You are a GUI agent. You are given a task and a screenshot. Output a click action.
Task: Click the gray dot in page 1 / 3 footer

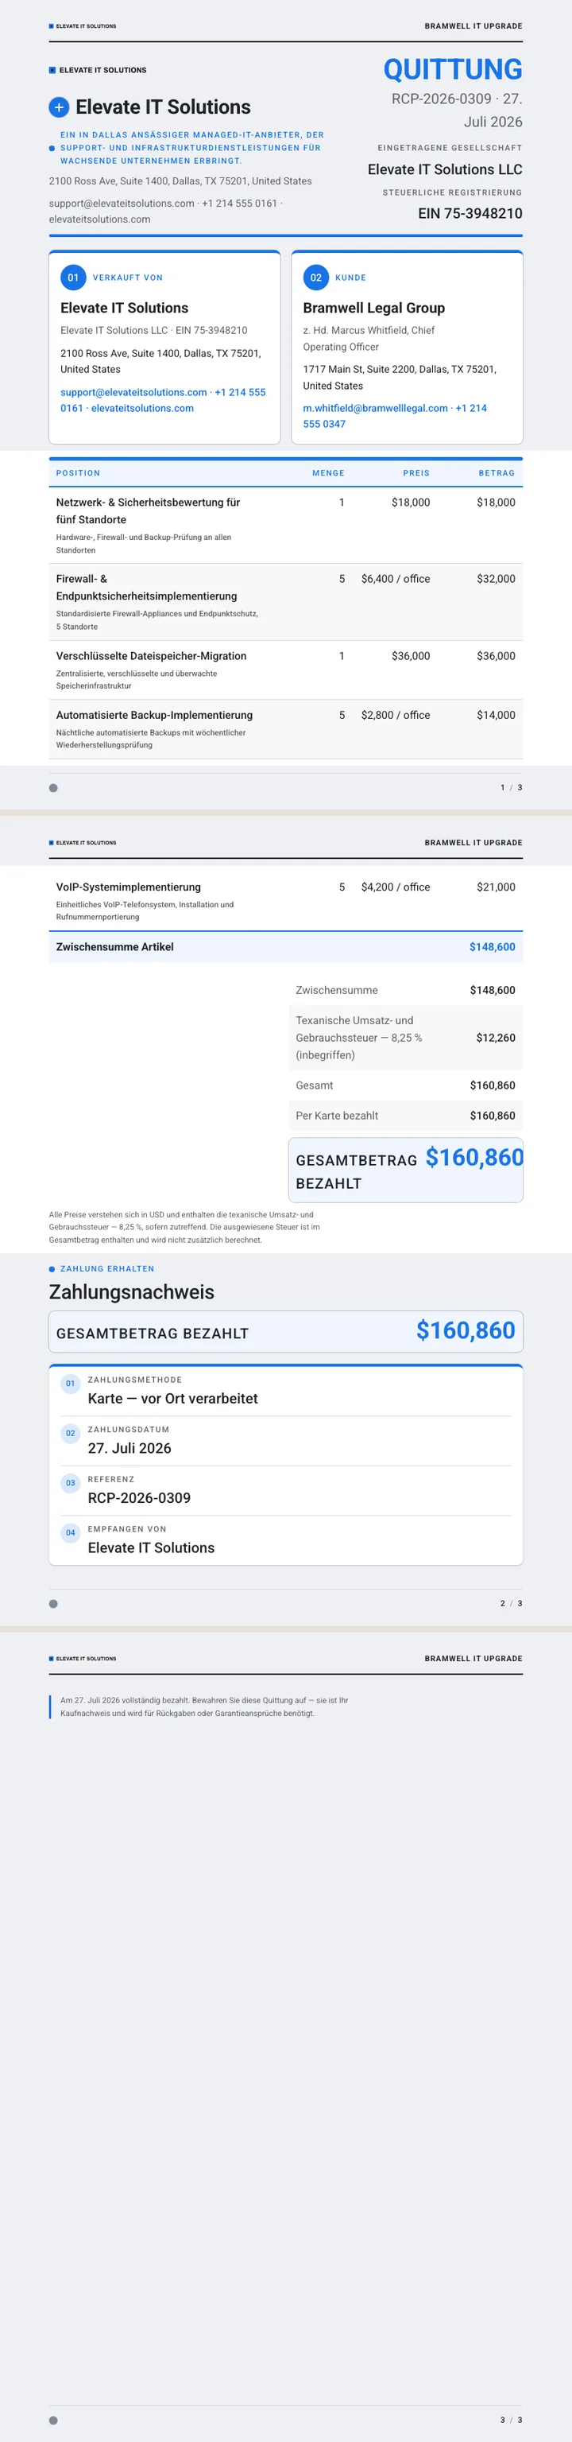tap(53, 788)
